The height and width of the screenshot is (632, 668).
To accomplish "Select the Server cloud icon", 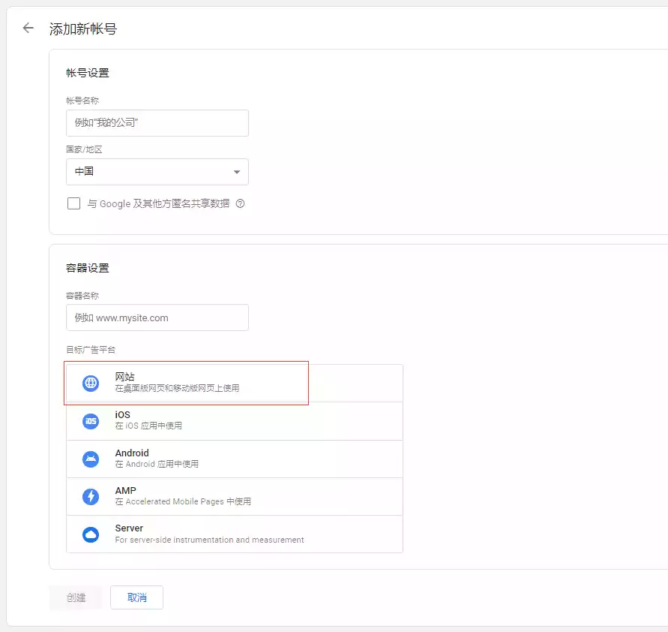I will point(90,534).
